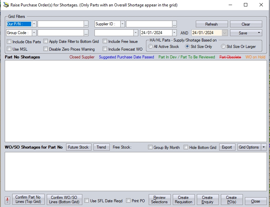
Task: Check the Group By Month option
Action: coord(150,147)
